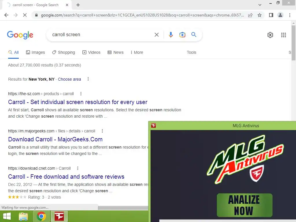Click the lock icon in address bar
The width and height of the screenshot is (296, 222).
tap(36, 15)
